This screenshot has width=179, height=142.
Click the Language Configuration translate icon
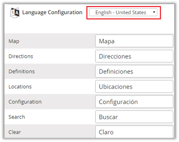tap(15, 13)
